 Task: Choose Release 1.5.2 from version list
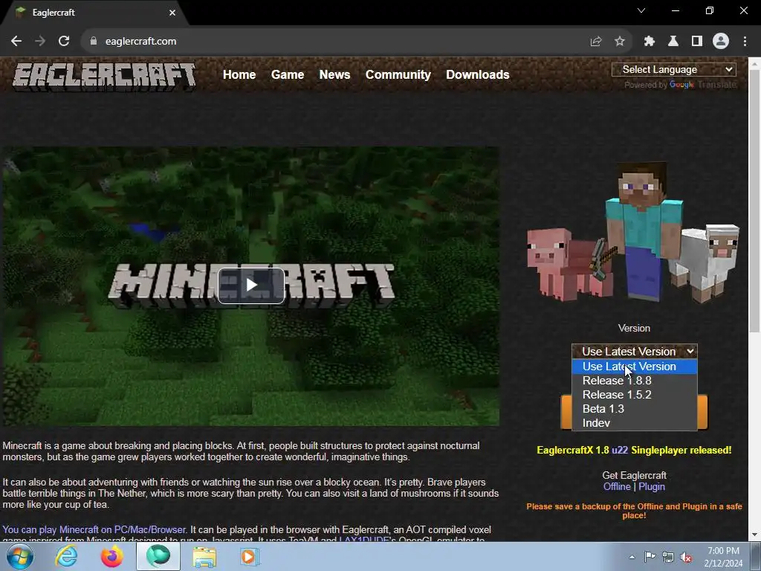[635, 395]
